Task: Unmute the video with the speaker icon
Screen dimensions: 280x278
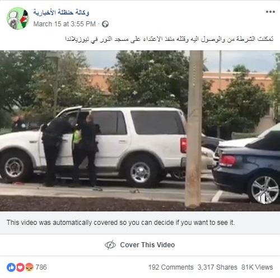Action: 263,199
